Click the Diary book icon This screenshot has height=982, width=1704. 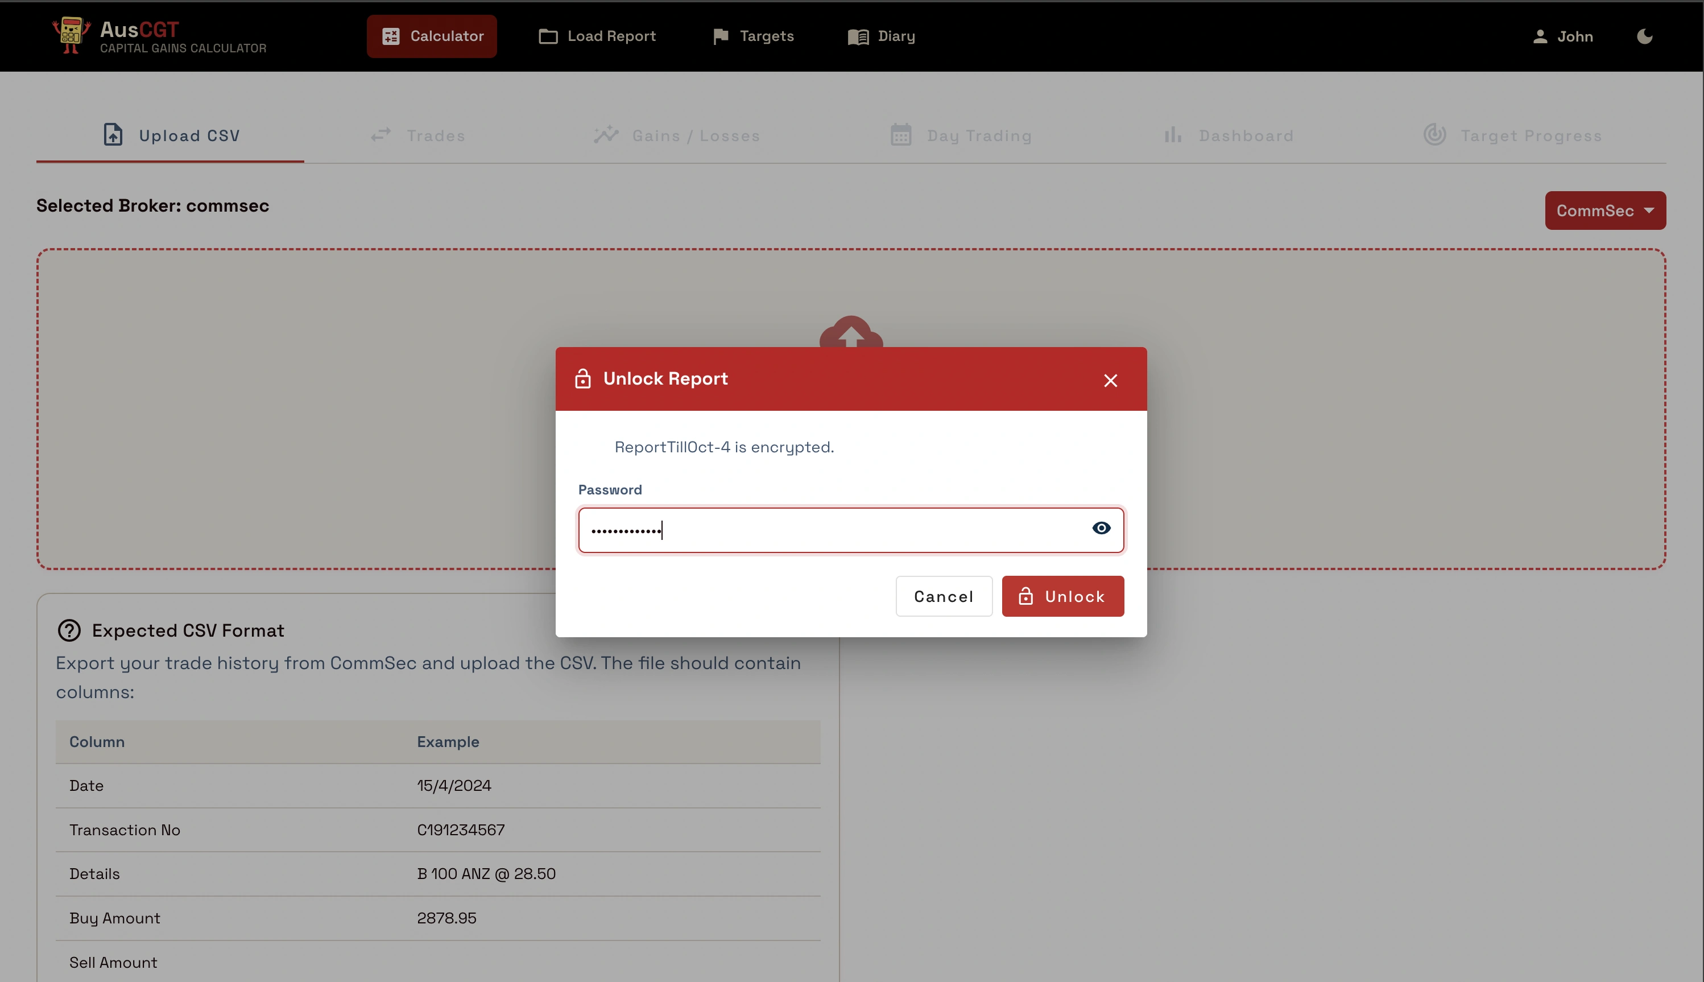[858, 36]
